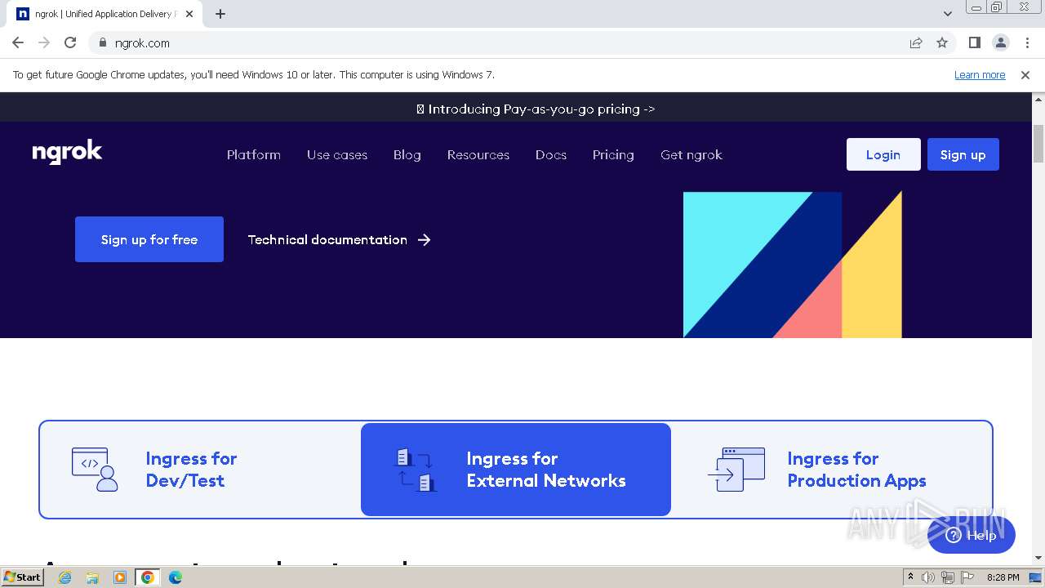Open File Explorer from the taskbar
The width and height of the screenshot is (1045, 588).
[92, 577]
